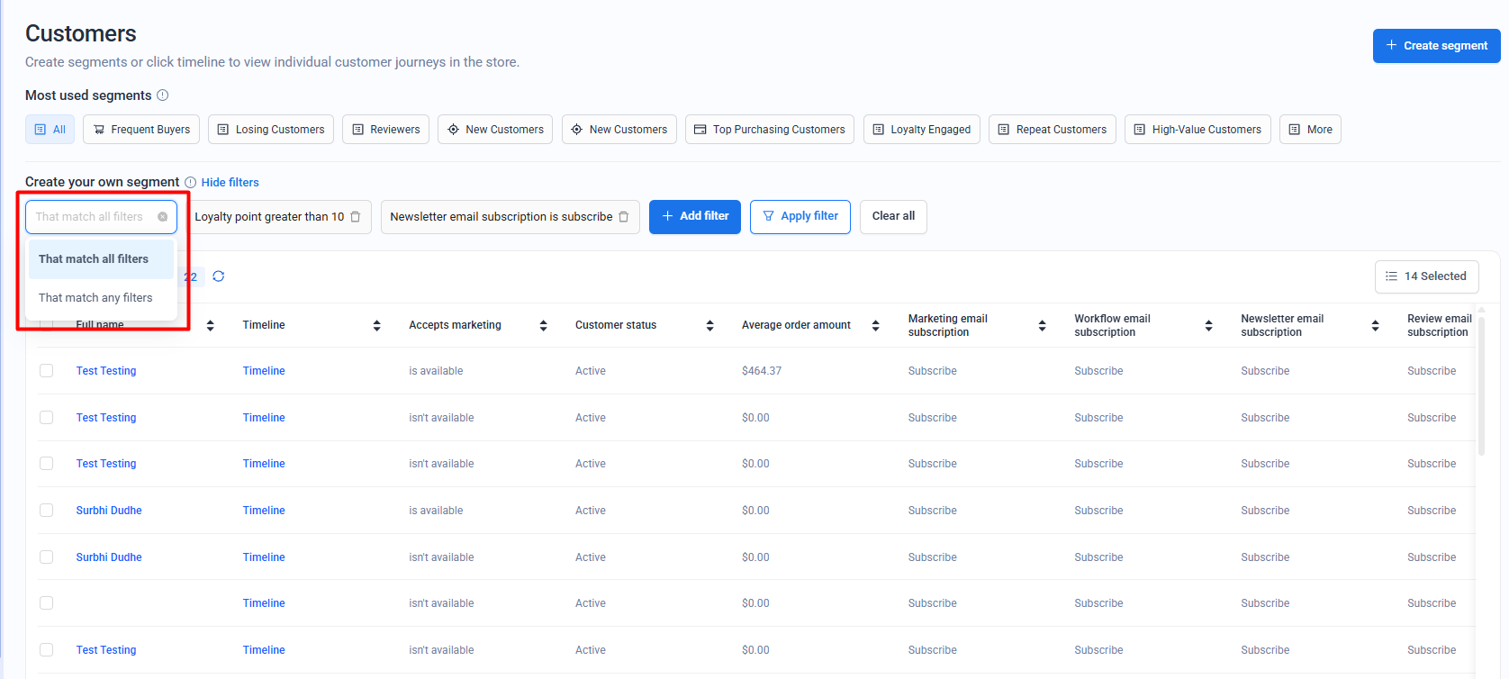Open the 14 Selected columns dropdown

click(x=1426, y=276)
